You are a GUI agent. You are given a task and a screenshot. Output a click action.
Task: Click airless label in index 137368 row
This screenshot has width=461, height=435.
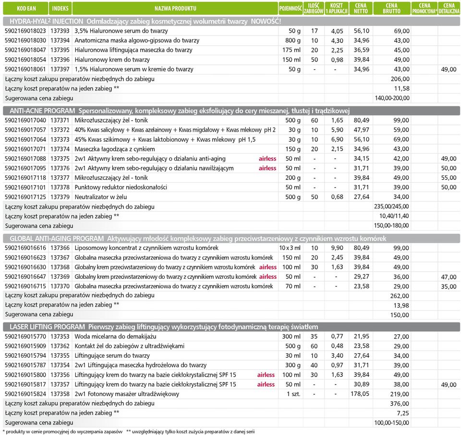(x=268, y=267)
